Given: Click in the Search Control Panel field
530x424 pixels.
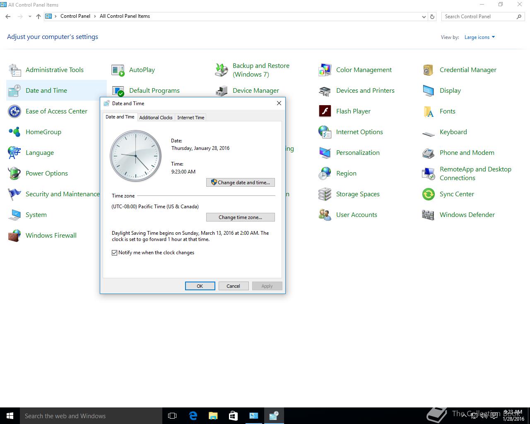Looking at the screenshot, I should pyautogui.click(x=482, y=17).
